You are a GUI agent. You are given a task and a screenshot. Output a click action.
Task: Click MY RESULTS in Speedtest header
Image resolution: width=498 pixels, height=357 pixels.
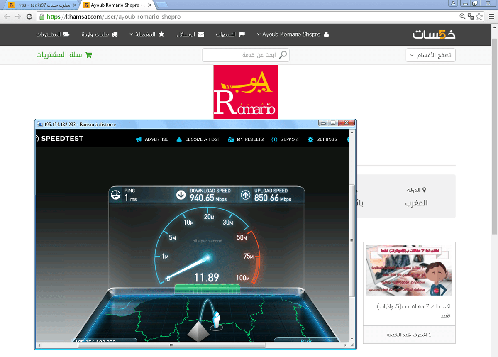click(x=250, y=139)
